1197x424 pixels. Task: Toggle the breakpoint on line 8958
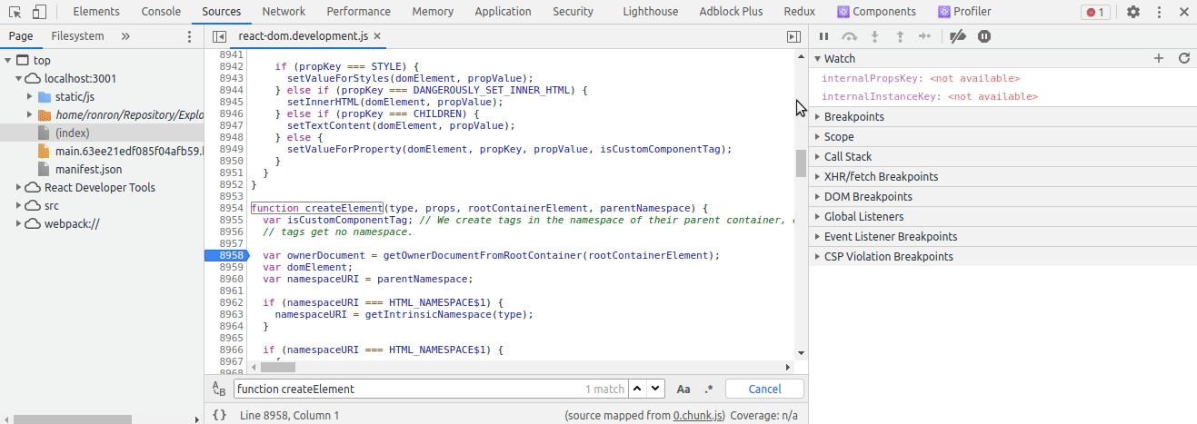(227, 256)
